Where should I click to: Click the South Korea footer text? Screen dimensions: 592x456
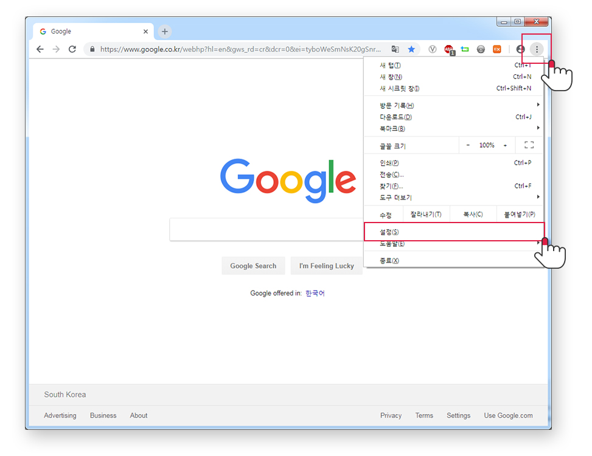coord(65,395)
